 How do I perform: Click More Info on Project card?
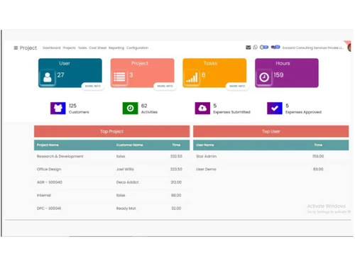pos(165,86)
